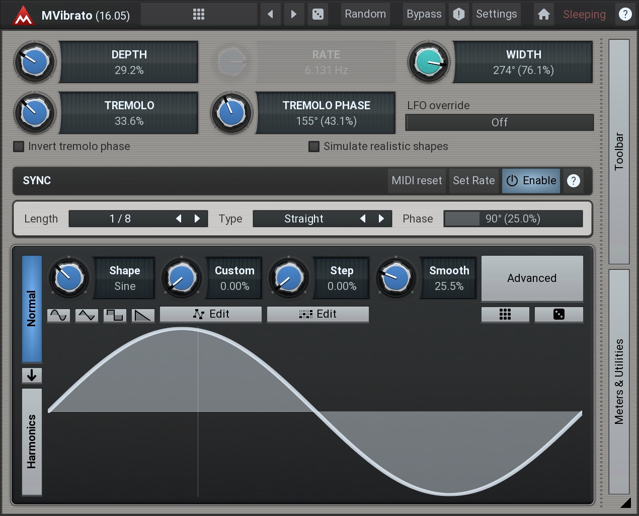Click the MIDI reset button

point(417,181)
